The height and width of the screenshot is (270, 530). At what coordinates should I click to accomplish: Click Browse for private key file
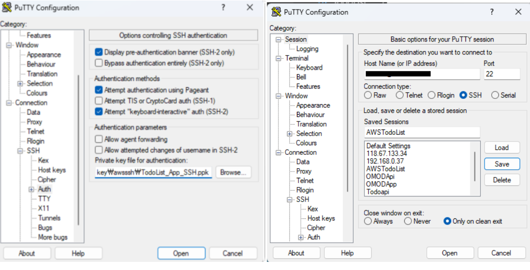(233, 172)
